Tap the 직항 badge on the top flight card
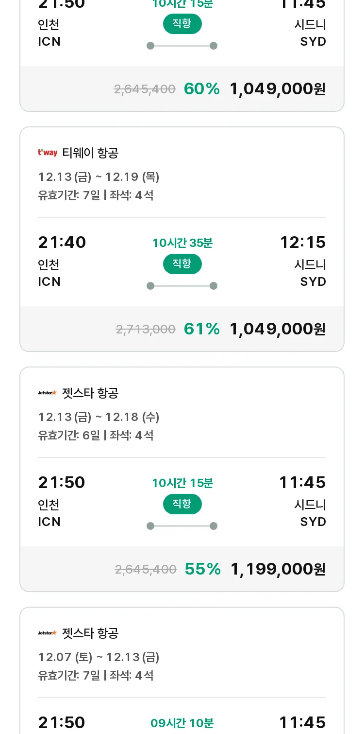The width and height of the screenshot is (364, 734). (x=182, y=24)
